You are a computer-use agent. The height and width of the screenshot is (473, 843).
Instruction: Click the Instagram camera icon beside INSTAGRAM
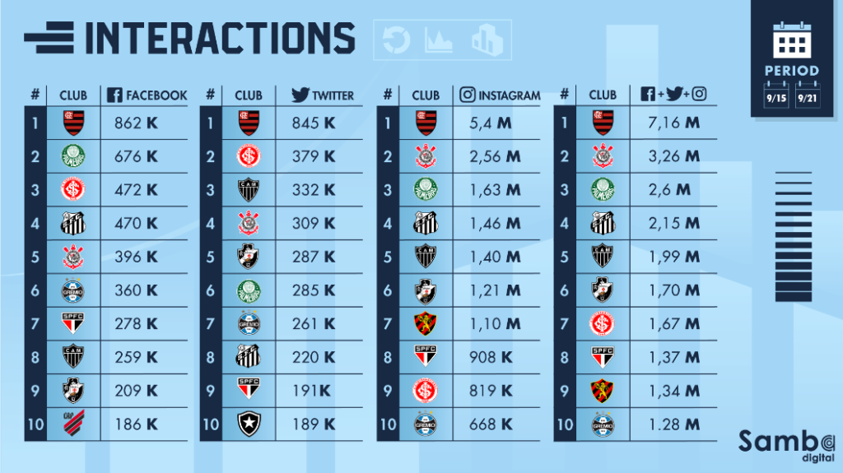[x=468, y=95]
